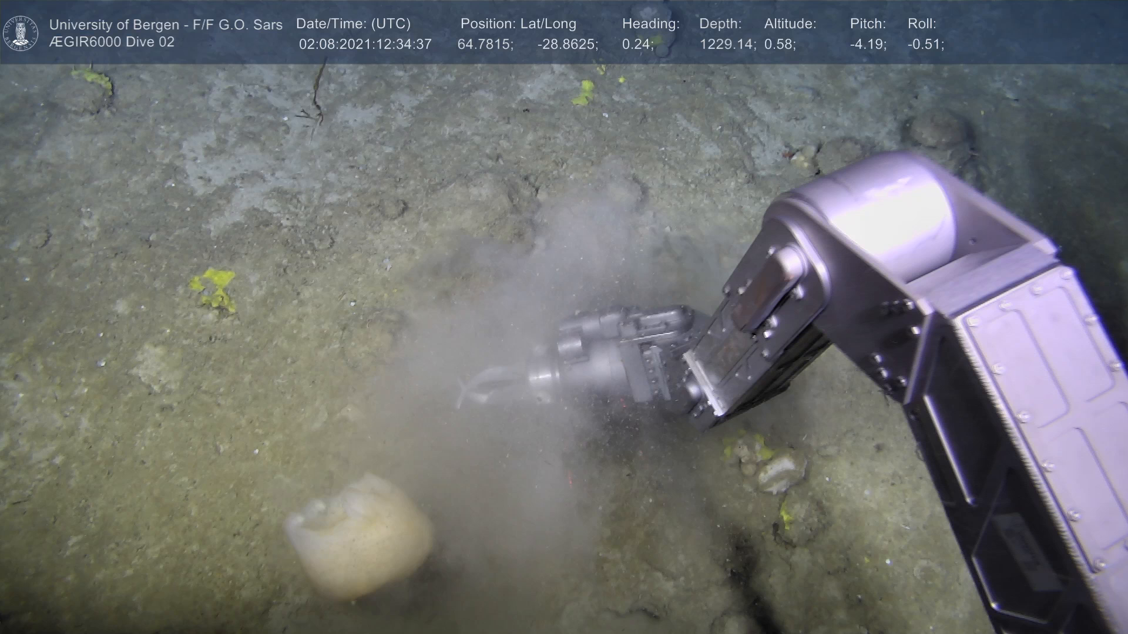Select the longitude value -28.8625

[x=567, y=45]
